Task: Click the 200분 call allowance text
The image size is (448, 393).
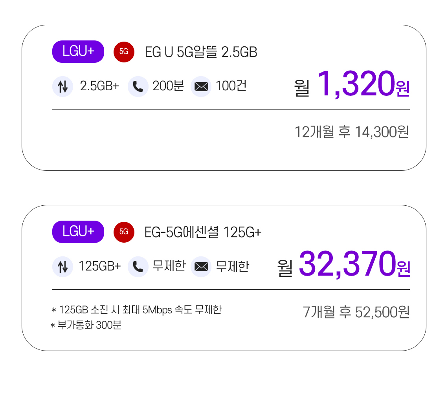Action: click(x=168, y=86)
